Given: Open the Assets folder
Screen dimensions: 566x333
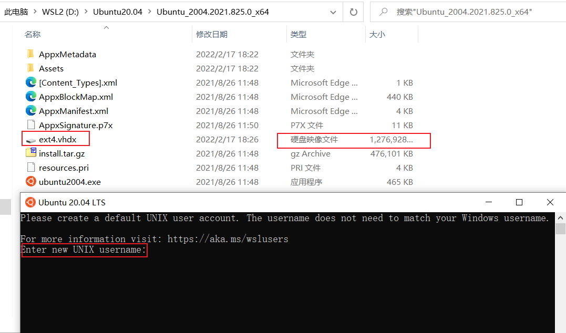Looking at the screenshot, I should [x=52, y=68].
